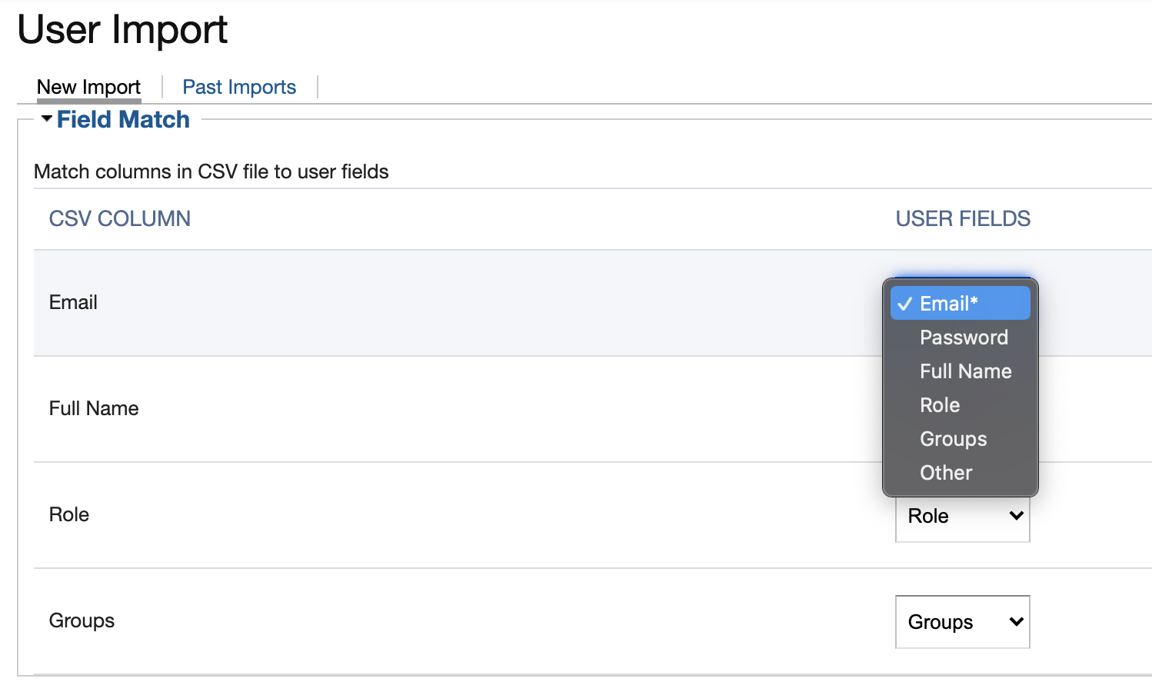Click the 'Match columns in CSV file' description

pos(211,171)
